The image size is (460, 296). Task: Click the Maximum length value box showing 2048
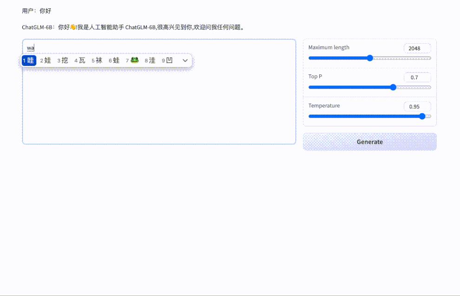(417, 48)
